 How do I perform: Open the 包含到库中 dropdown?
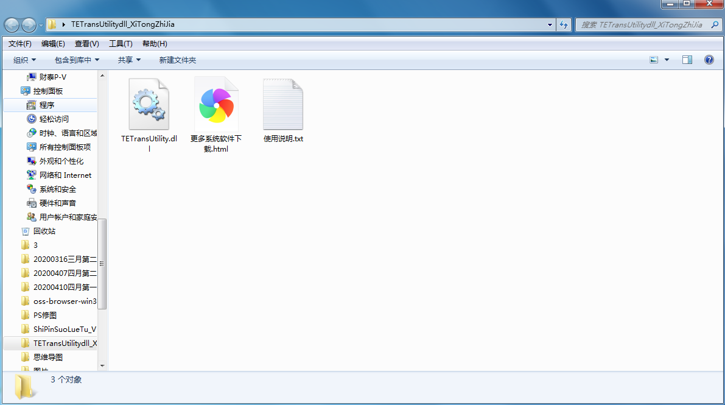77,60
